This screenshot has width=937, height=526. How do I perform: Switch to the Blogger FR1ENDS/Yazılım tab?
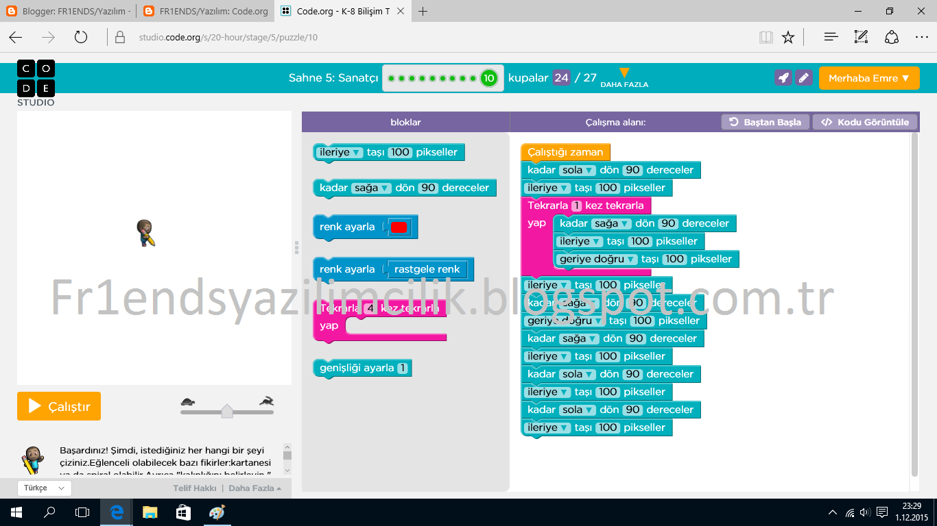point(67,11)
